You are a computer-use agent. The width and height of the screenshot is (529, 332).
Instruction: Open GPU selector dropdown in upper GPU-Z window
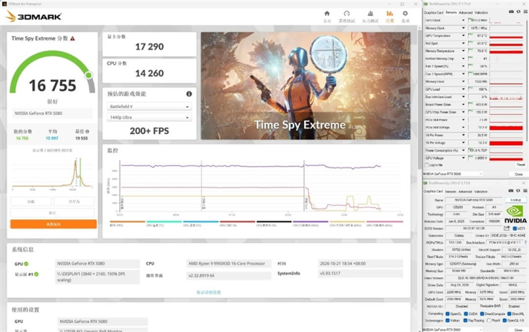[453, 174]
